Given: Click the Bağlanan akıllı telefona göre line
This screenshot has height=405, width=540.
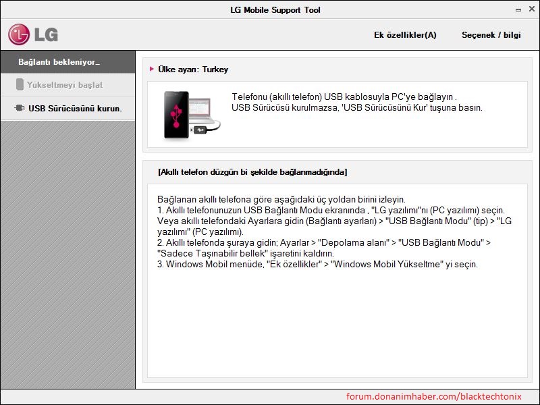Looking at the screenshot, I should point(281,199).
